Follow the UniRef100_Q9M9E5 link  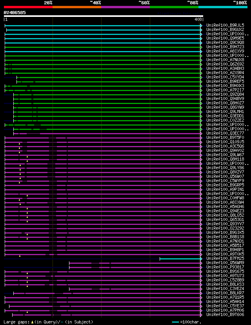225,38
